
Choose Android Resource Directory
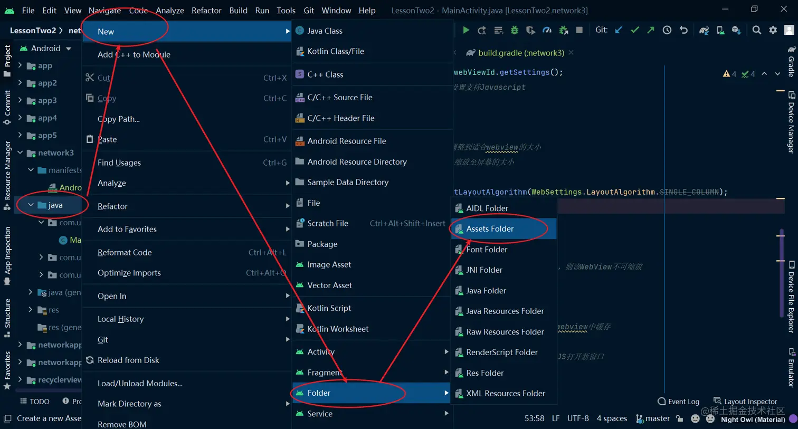[x=373, y=161]
